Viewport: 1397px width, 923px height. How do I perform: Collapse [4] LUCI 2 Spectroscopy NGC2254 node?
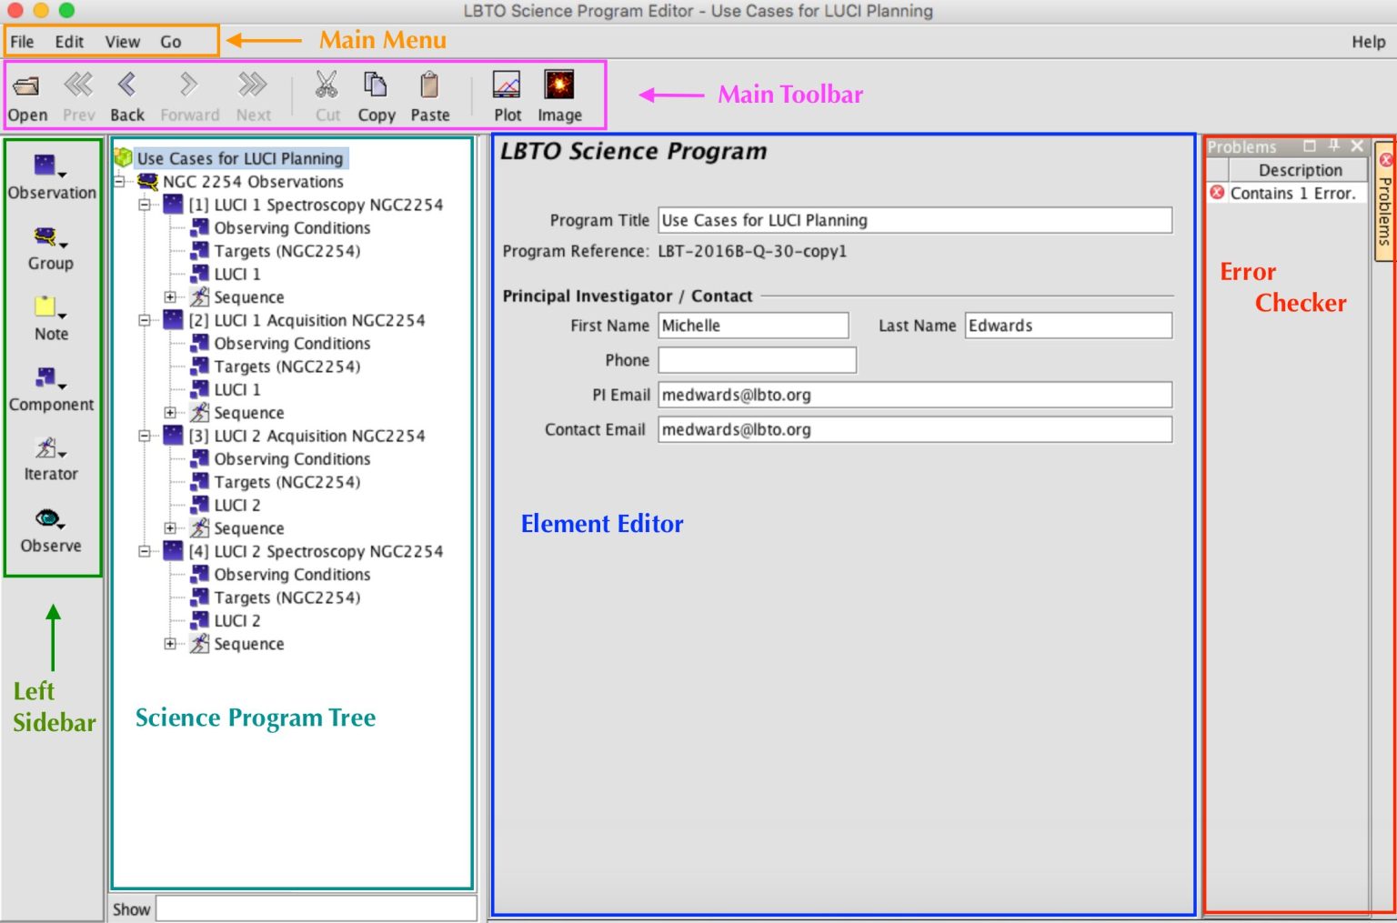pos(144,552)
